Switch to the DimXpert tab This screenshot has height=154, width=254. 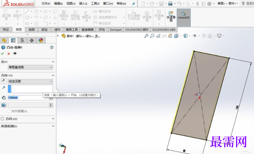116,30
